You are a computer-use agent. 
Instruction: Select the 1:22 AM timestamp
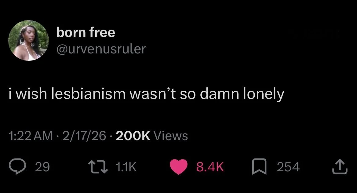31,136
